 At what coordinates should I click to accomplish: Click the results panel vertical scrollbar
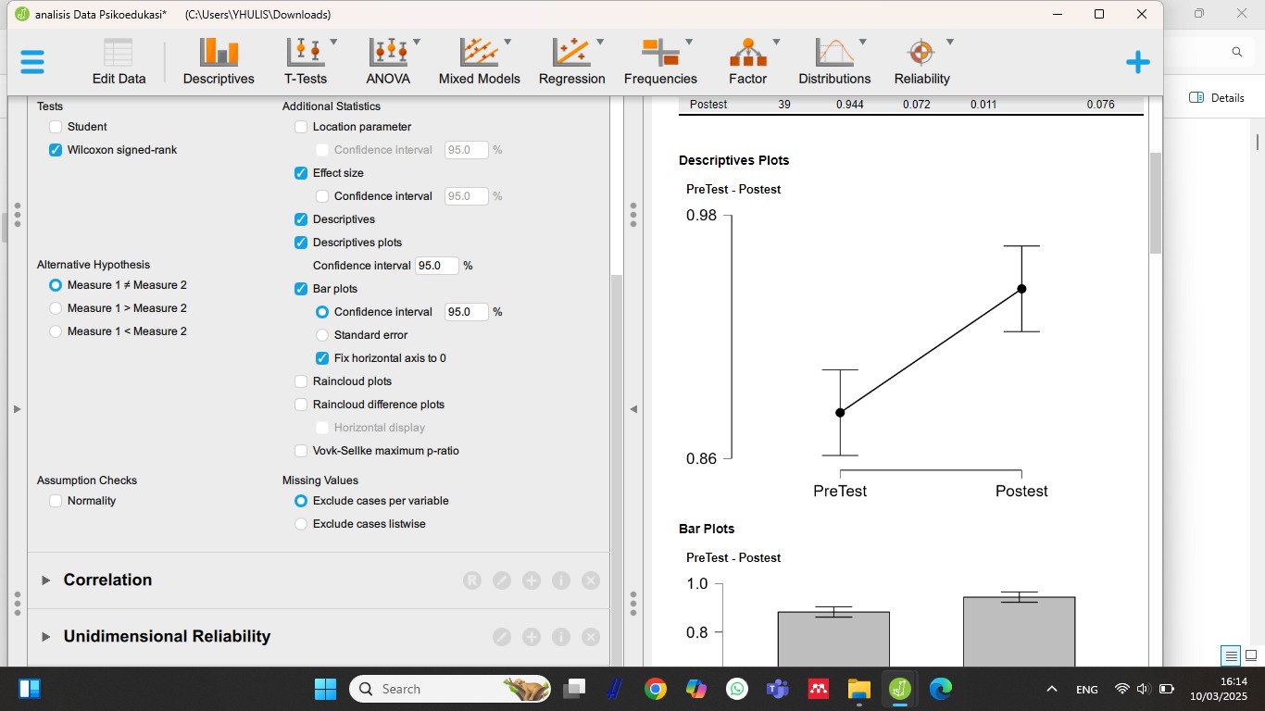[1155, 204]
